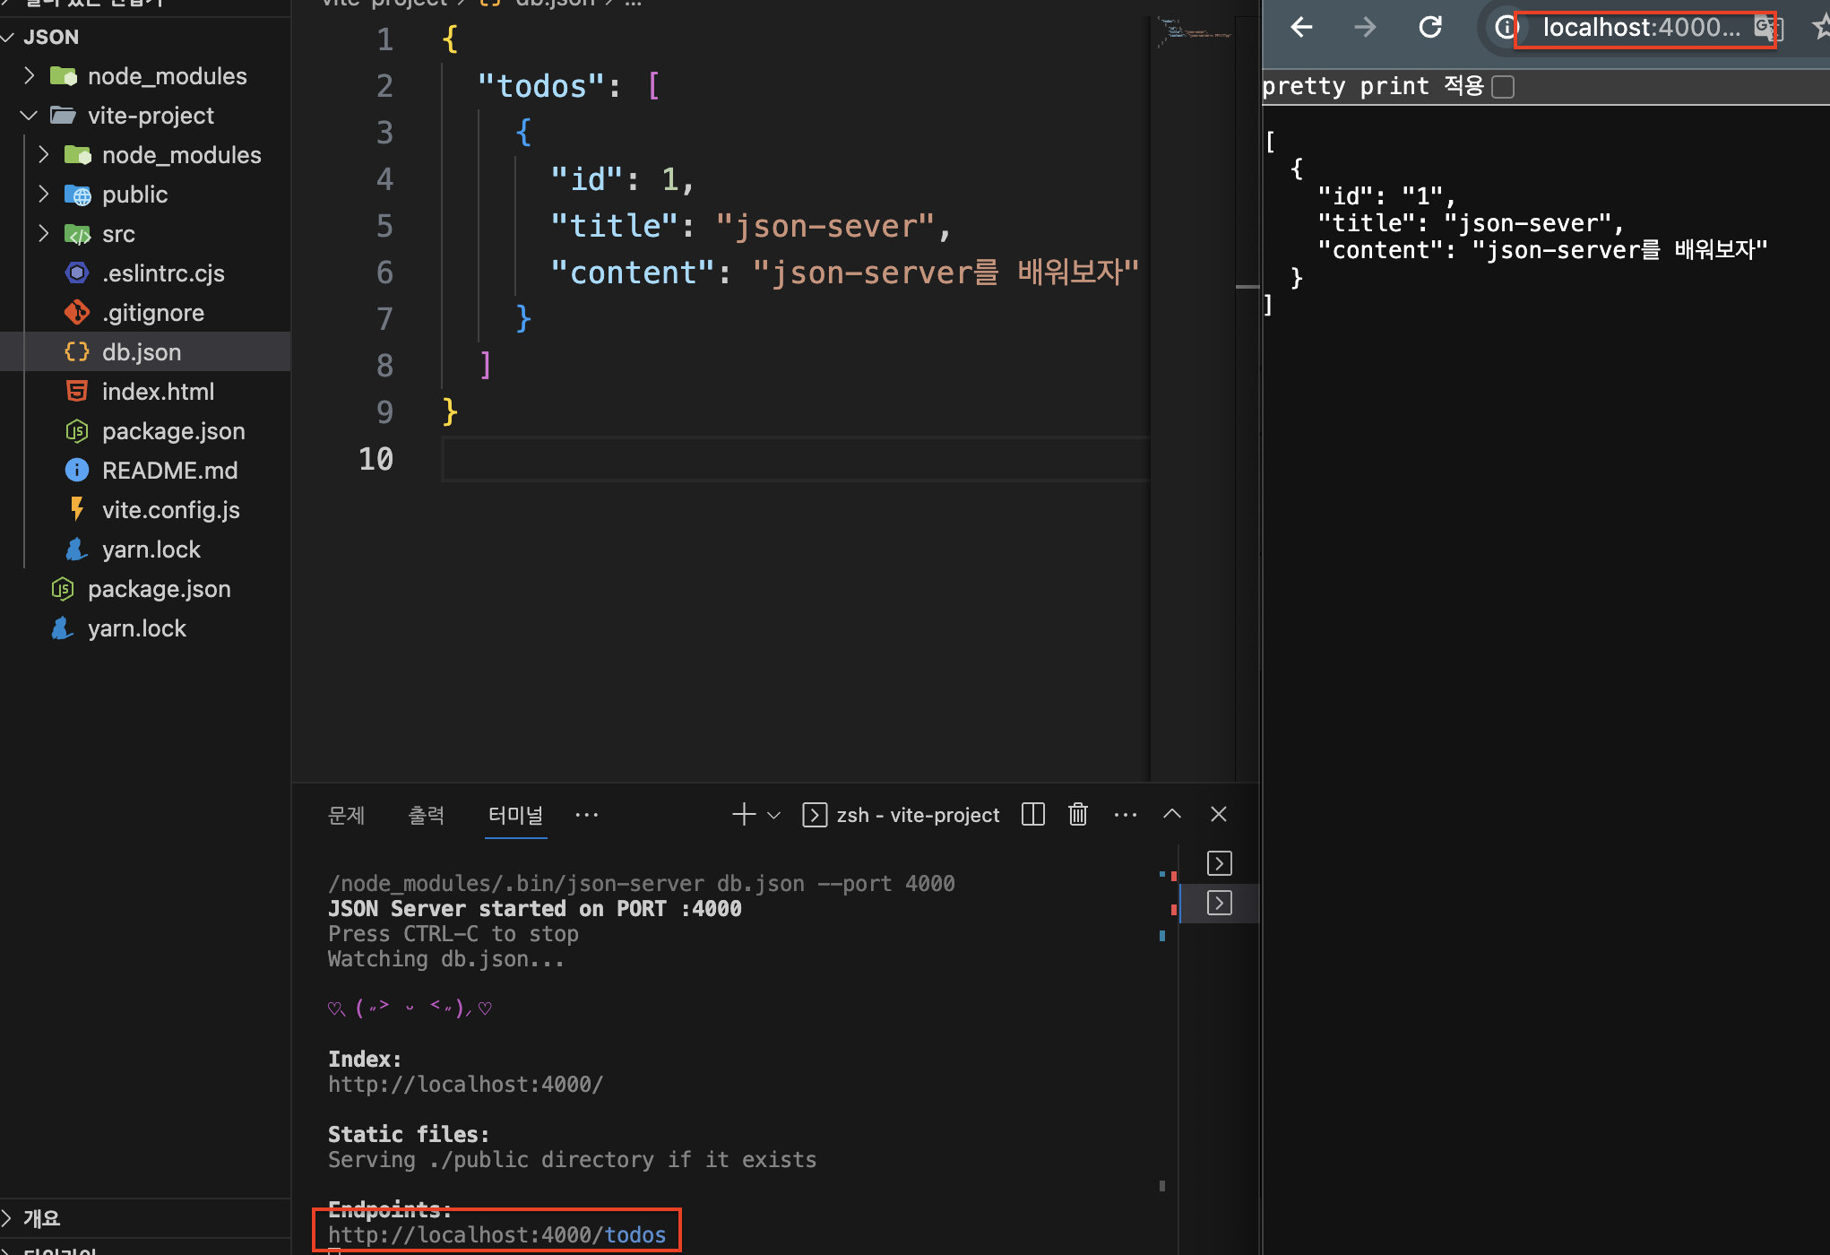1830x1255 pixels.
Task: Open the 문제 tab
Action: tap(347, 814)
